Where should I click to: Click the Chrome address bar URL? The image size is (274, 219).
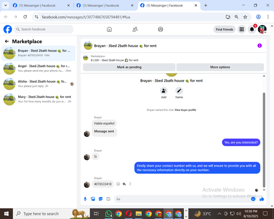(86, 17)
